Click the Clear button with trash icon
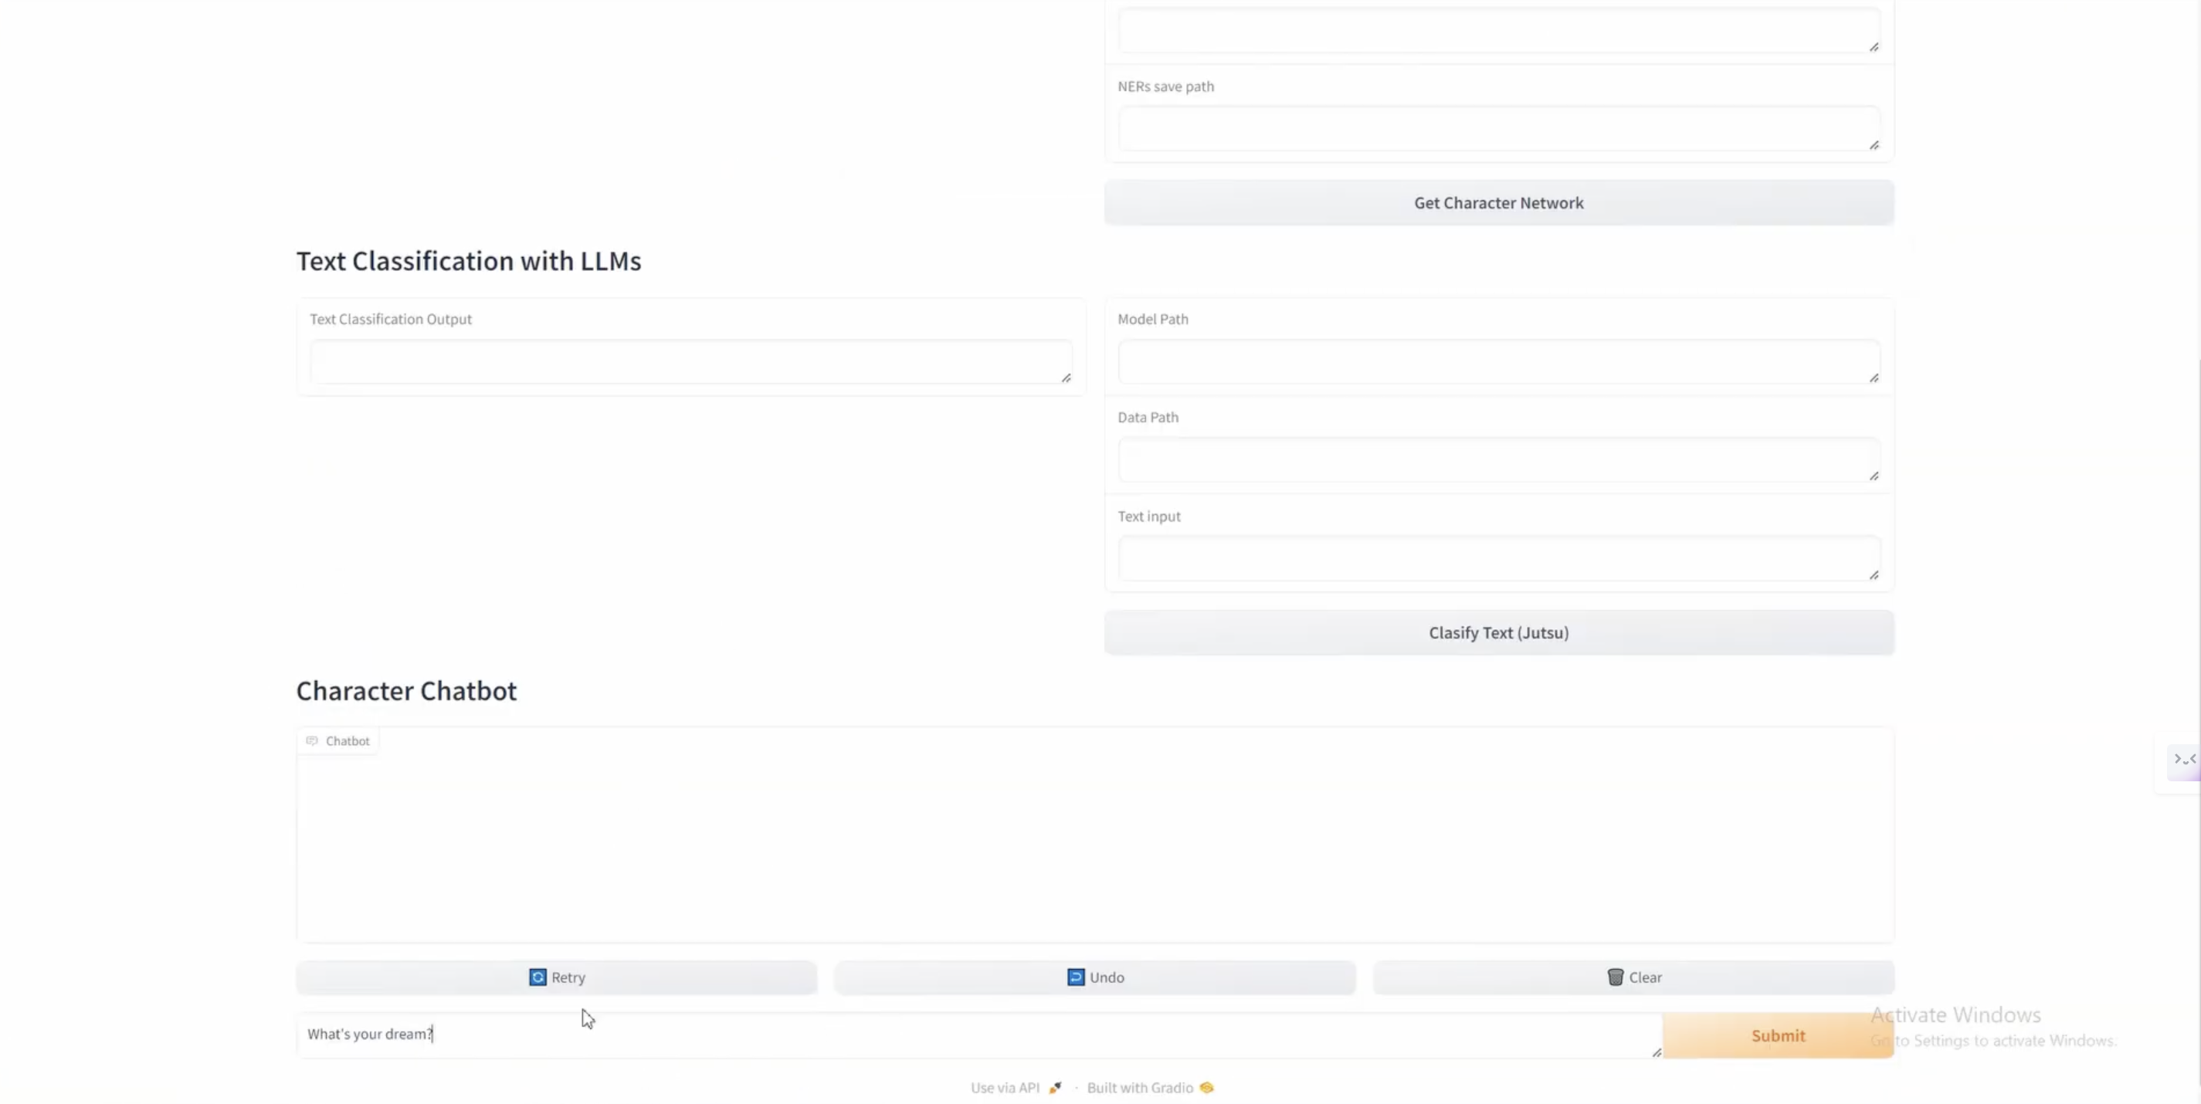The width and height of the screenshot is (2201, 1104). [1633, 977]
